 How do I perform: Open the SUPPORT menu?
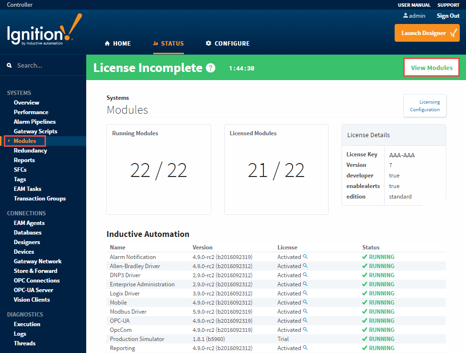coord(448,5)
